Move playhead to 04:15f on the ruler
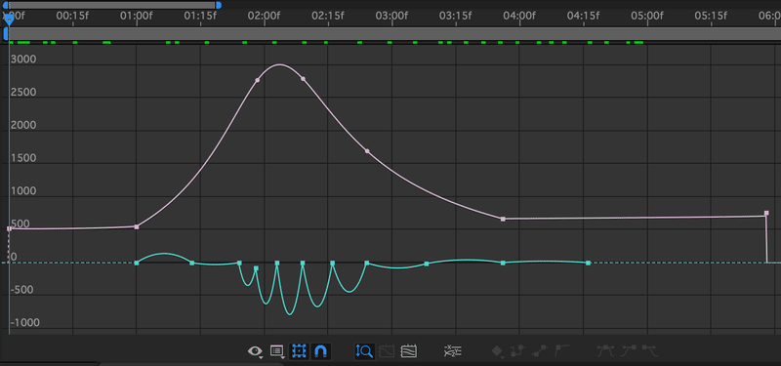 pos(583,16)
